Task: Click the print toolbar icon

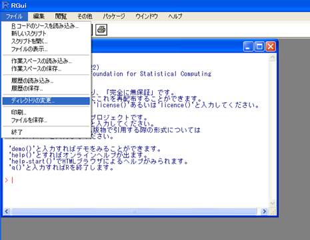Action: 101,30
